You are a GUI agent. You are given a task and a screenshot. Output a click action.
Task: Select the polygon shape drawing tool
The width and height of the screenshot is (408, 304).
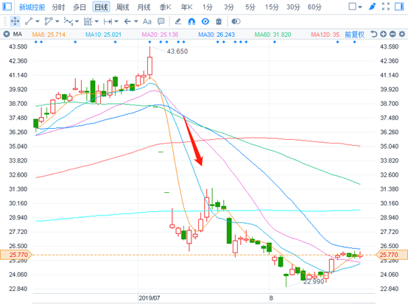tap(49, 21)
